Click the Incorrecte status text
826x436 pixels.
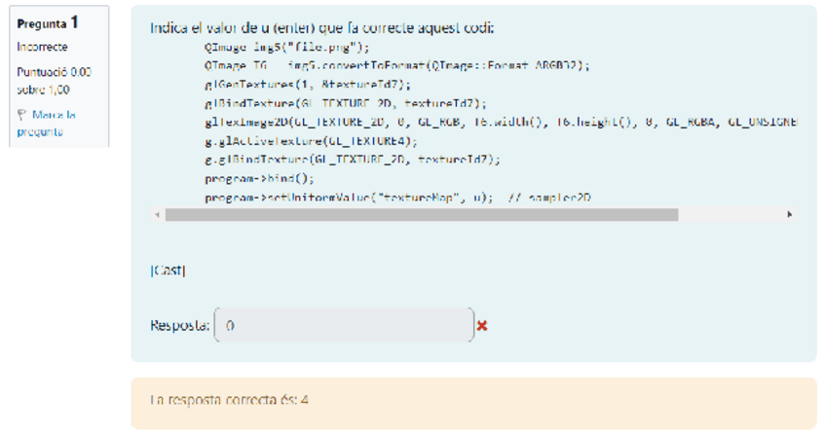click(x=43, y=47)
